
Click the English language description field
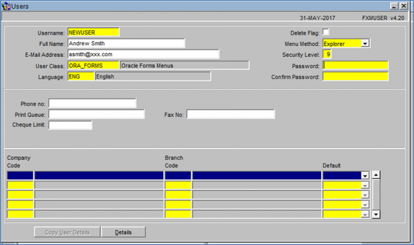[x=153, y=76]
